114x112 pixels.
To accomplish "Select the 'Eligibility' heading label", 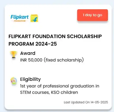I will click(x=31, y=79).
